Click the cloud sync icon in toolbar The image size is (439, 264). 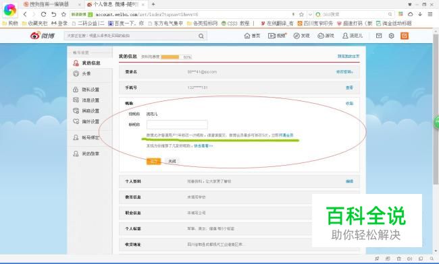pyautogui.click(x=411, y=14)
